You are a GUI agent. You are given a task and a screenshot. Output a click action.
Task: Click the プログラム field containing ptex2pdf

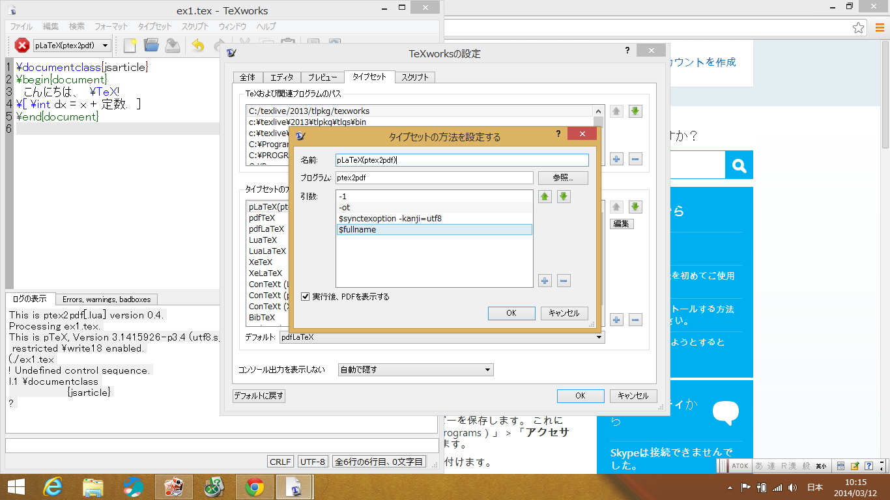[435, 177]
